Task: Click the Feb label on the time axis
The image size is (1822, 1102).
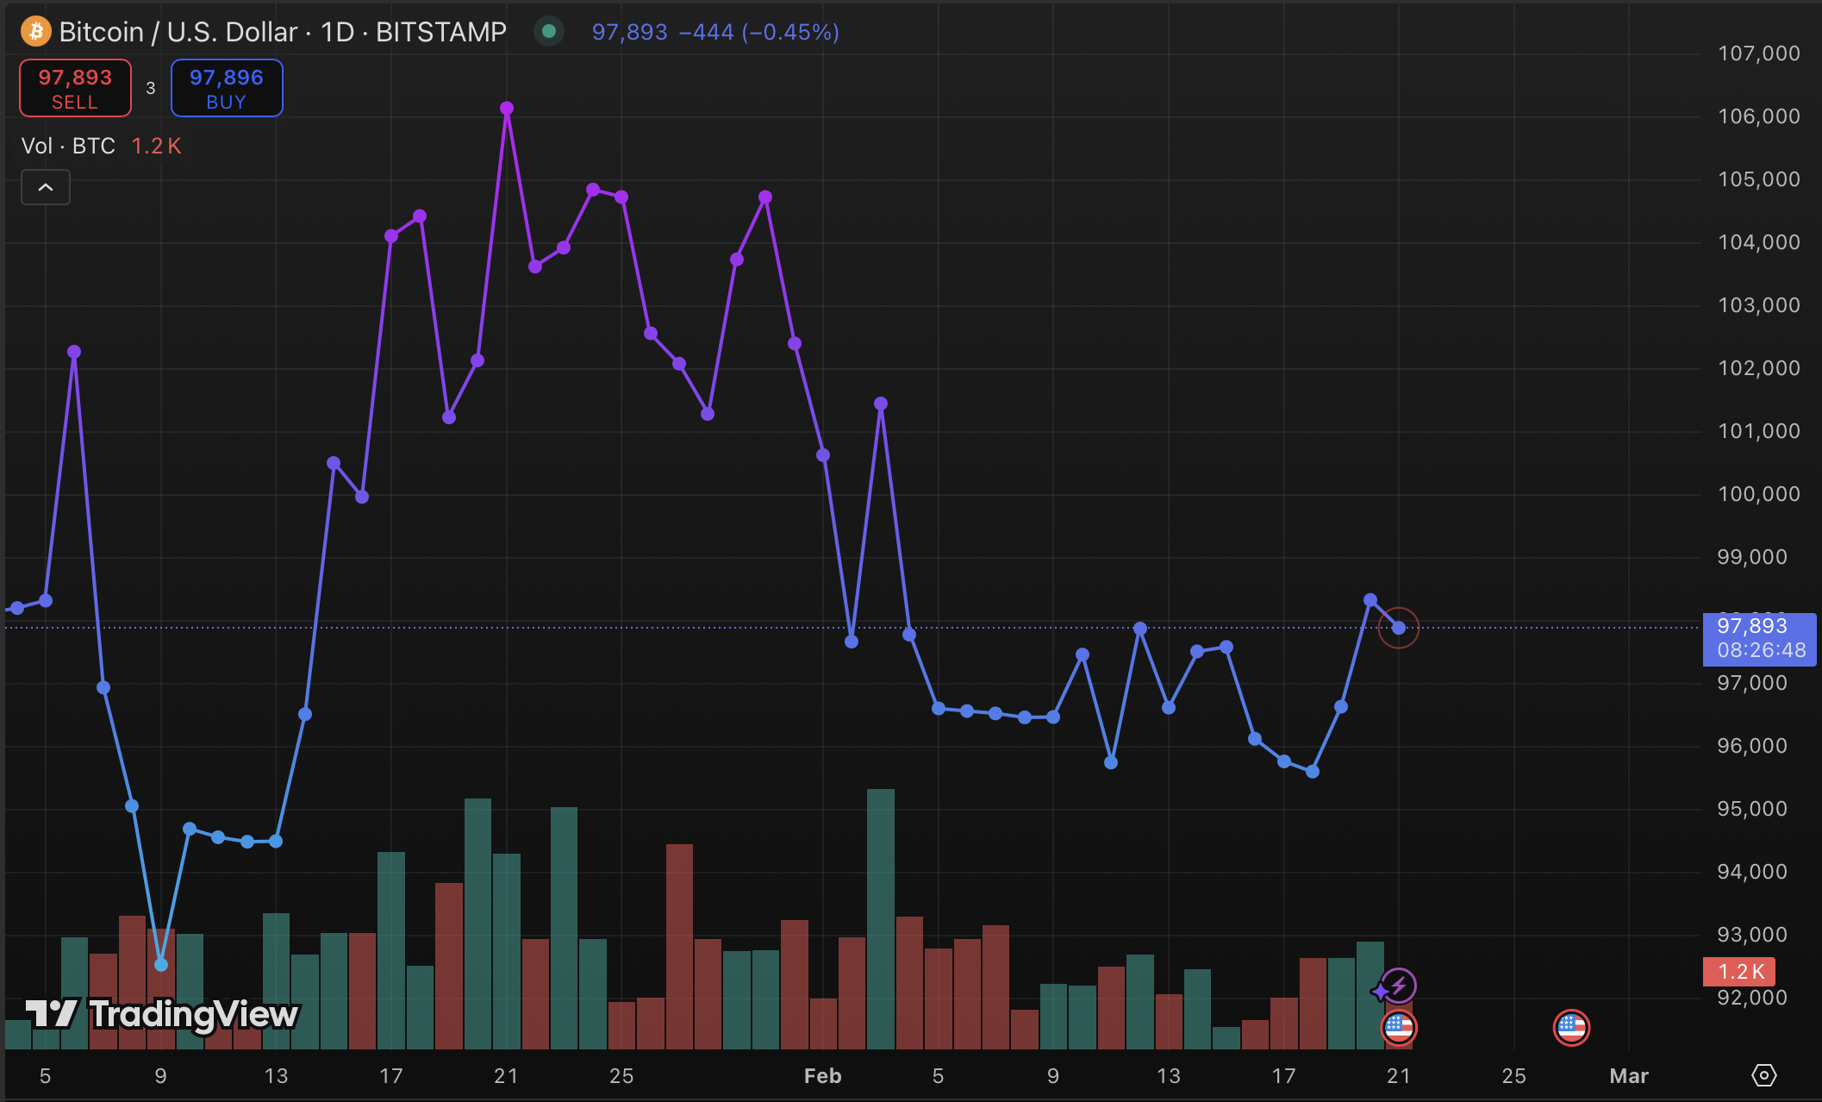Action: click(822, 1075)
